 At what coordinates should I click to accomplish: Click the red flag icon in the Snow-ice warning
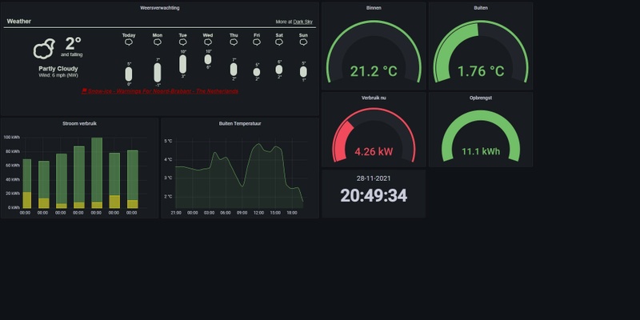(84, 91)
